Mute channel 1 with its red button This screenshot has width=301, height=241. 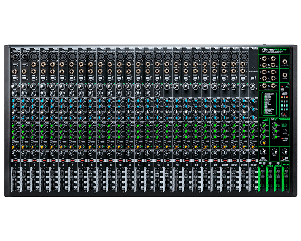pyautogui.click(x=16, y=160)
